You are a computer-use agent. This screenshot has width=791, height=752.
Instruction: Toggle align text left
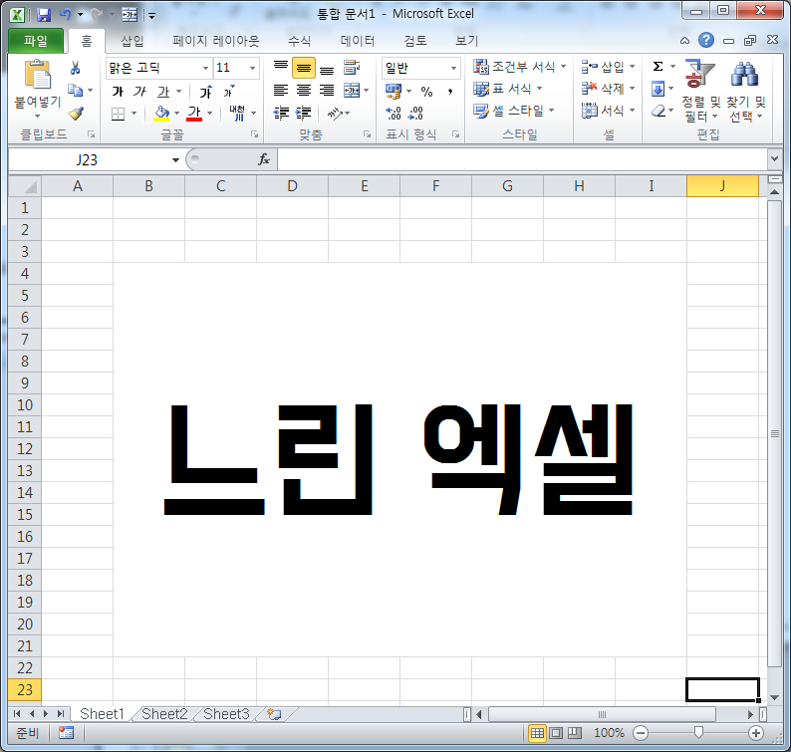coord(281,91)
